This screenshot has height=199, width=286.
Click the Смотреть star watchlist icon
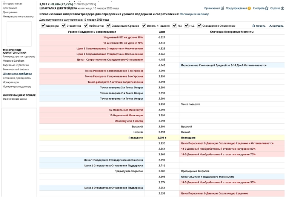(x=266, y=8)
